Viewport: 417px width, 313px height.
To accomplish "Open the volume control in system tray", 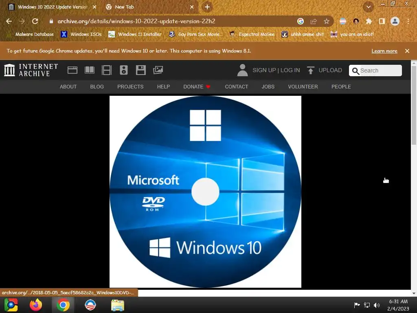I will click(x=377, y=305).
